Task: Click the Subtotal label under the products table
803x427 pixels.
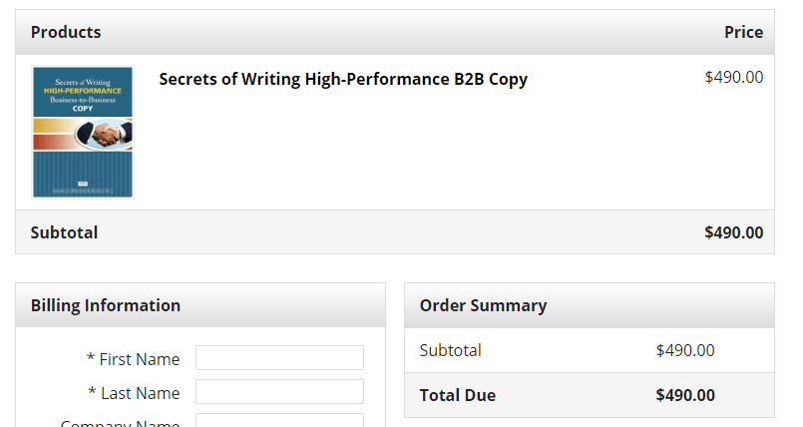Action: 64,232
